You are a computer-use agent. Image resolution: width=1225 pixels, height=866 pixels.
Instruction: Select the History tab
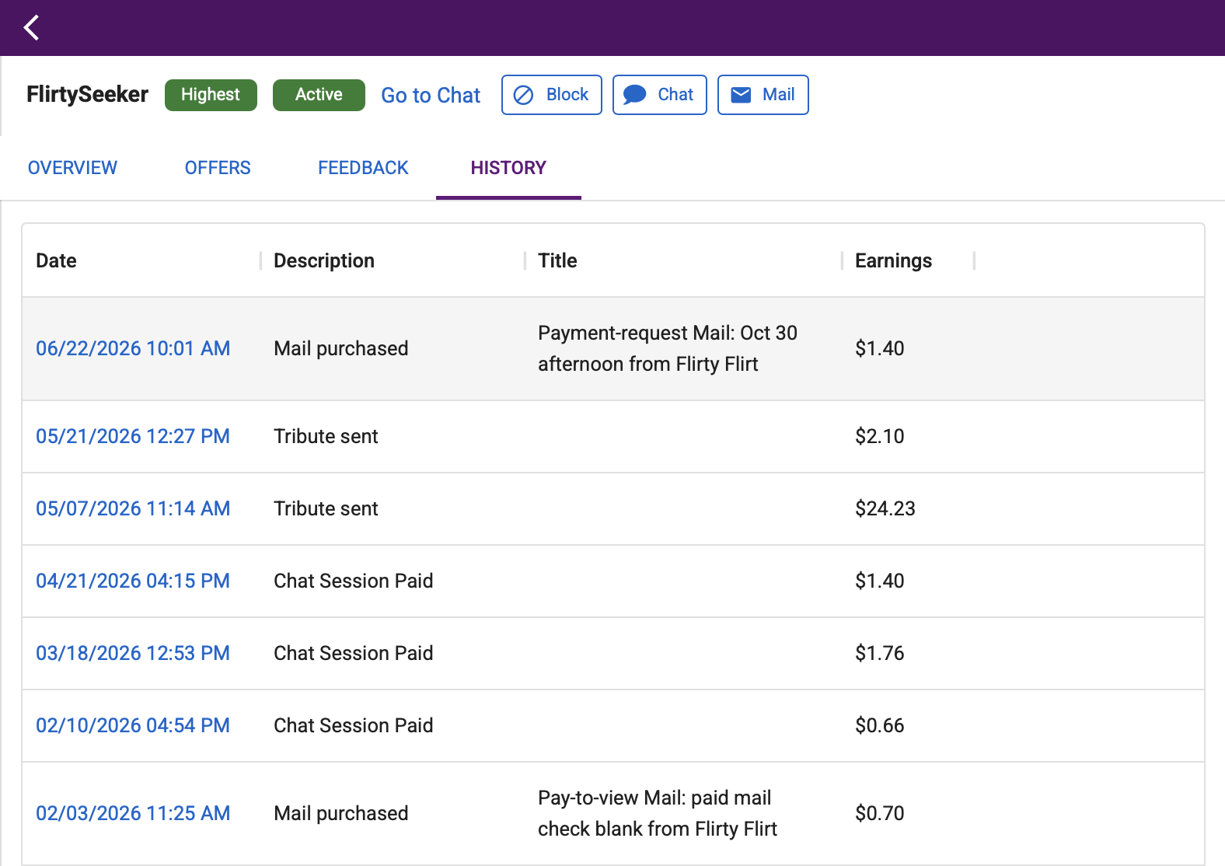tap(508, 168)
